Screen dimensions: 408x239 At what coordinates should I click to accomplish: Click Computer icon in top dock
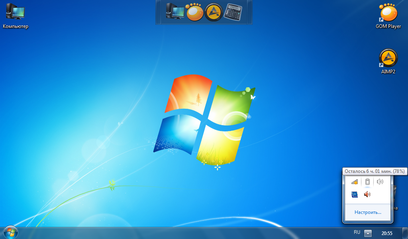point(175,12)
